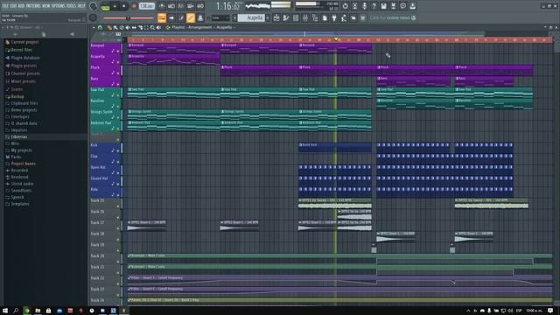Open the help question mark icon

pyautogui.click(x=374, y=6)
